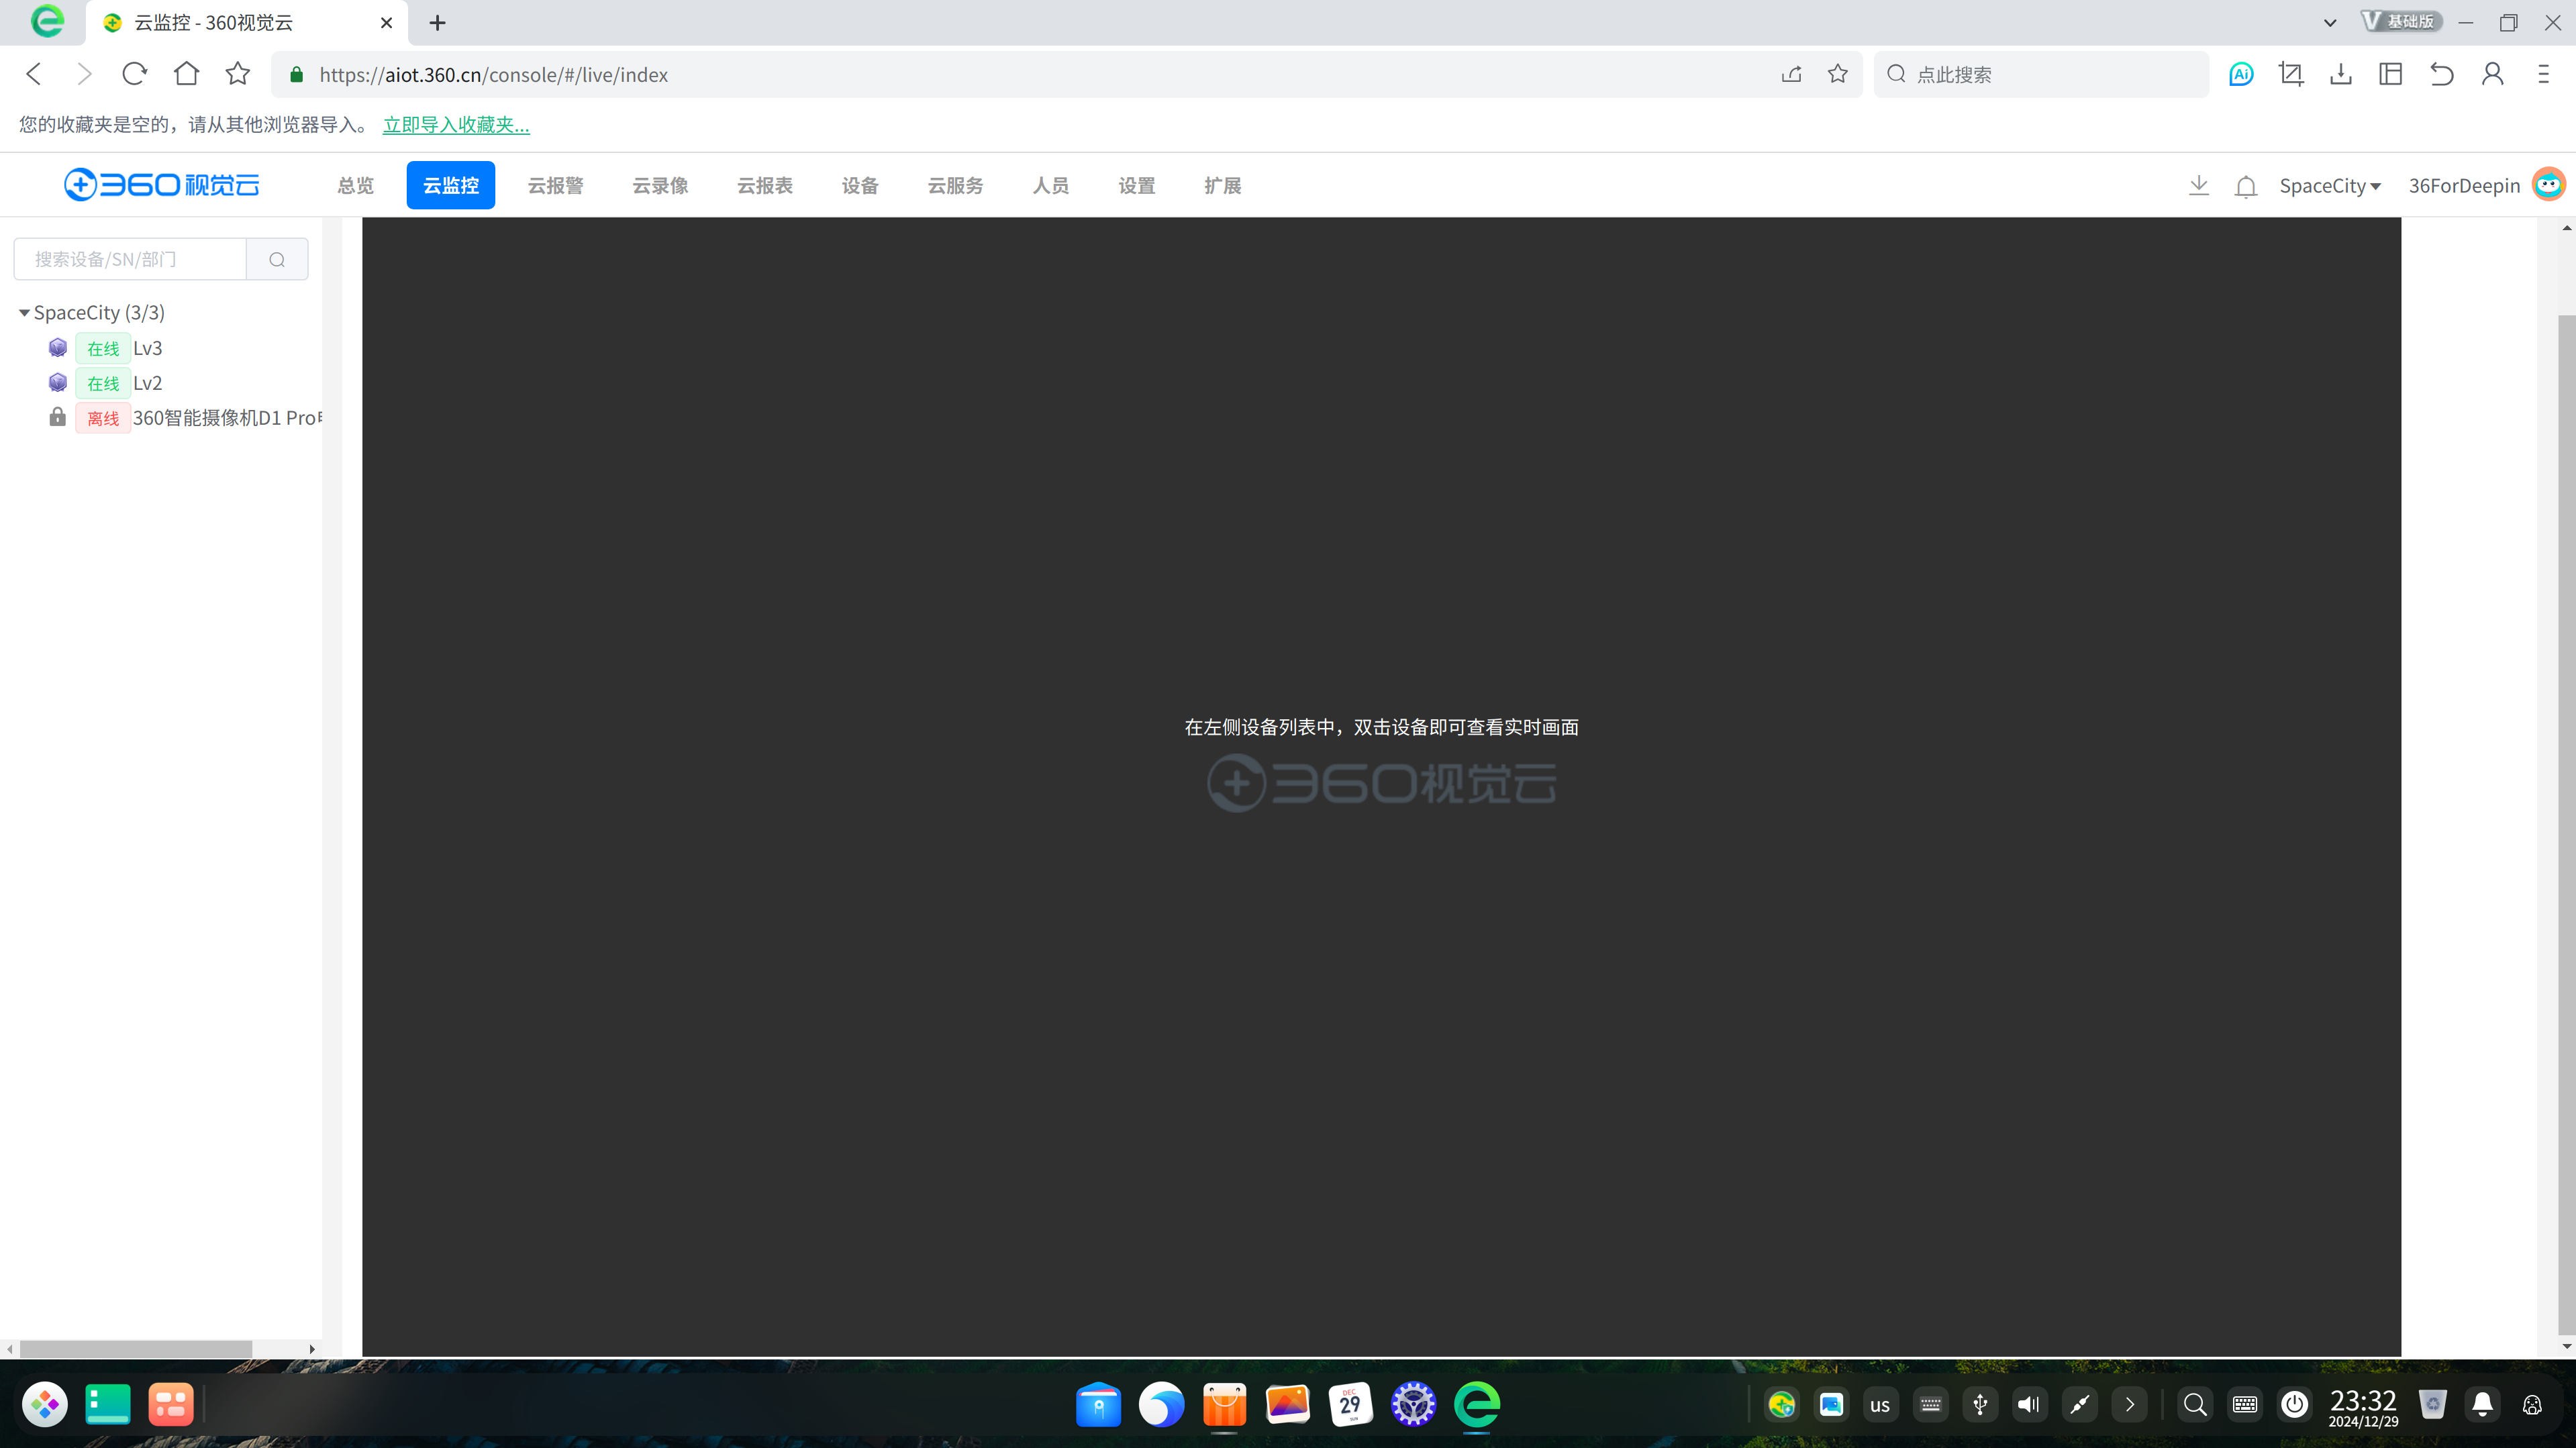Expand the browser tab list chevron
This screenshot has width=2576, height=1448.
point(2330,22)
